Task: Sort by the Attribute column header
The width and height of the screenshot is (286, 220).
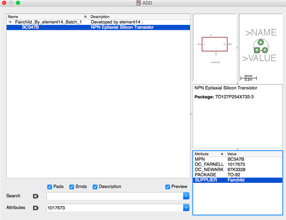Action: (x=209, y=154)
